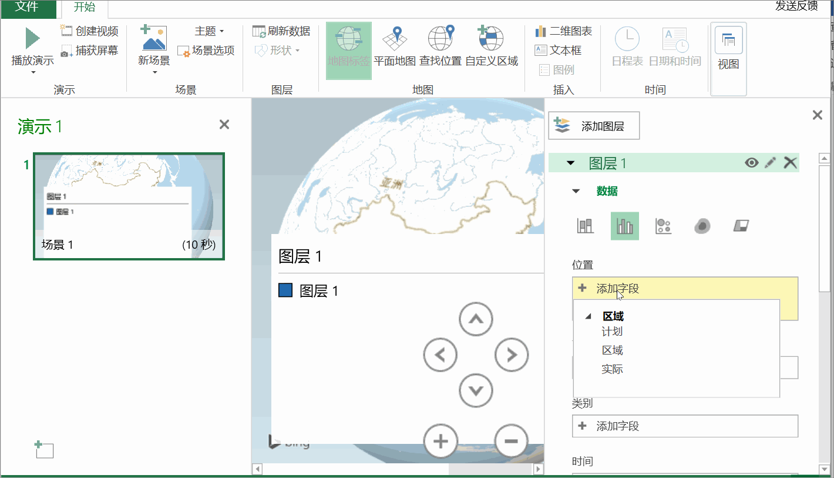
Task: Zoom out the map with minus
Action: click(x=512, y=441)
